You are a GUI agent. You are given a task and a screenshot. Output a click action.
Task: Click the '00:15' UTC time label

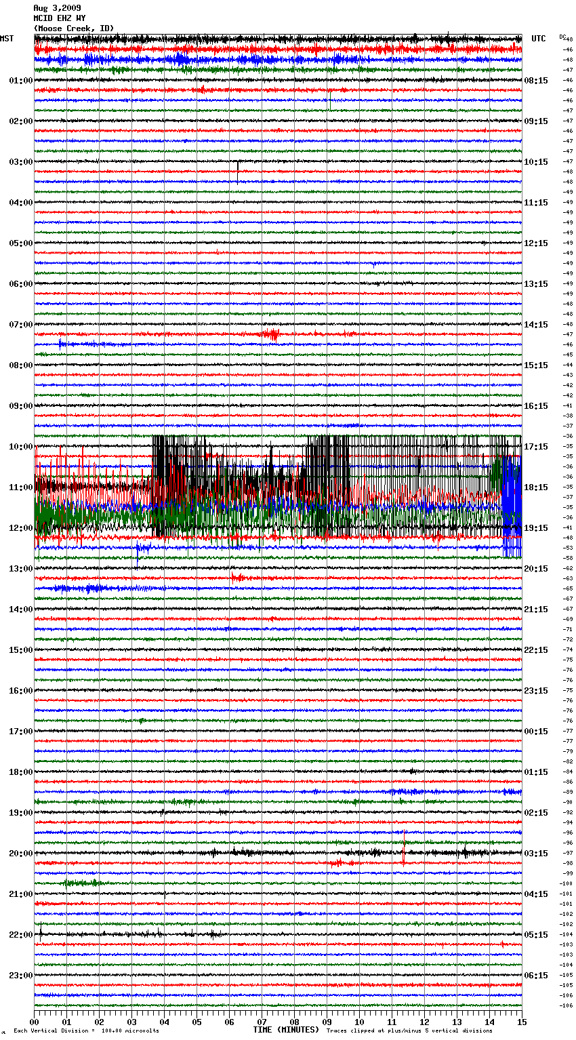536,732
